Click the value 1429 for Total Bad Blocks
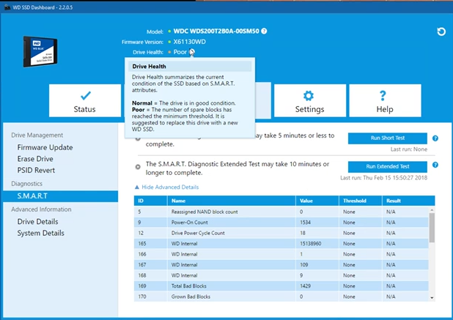 click(x=305, y=286)
